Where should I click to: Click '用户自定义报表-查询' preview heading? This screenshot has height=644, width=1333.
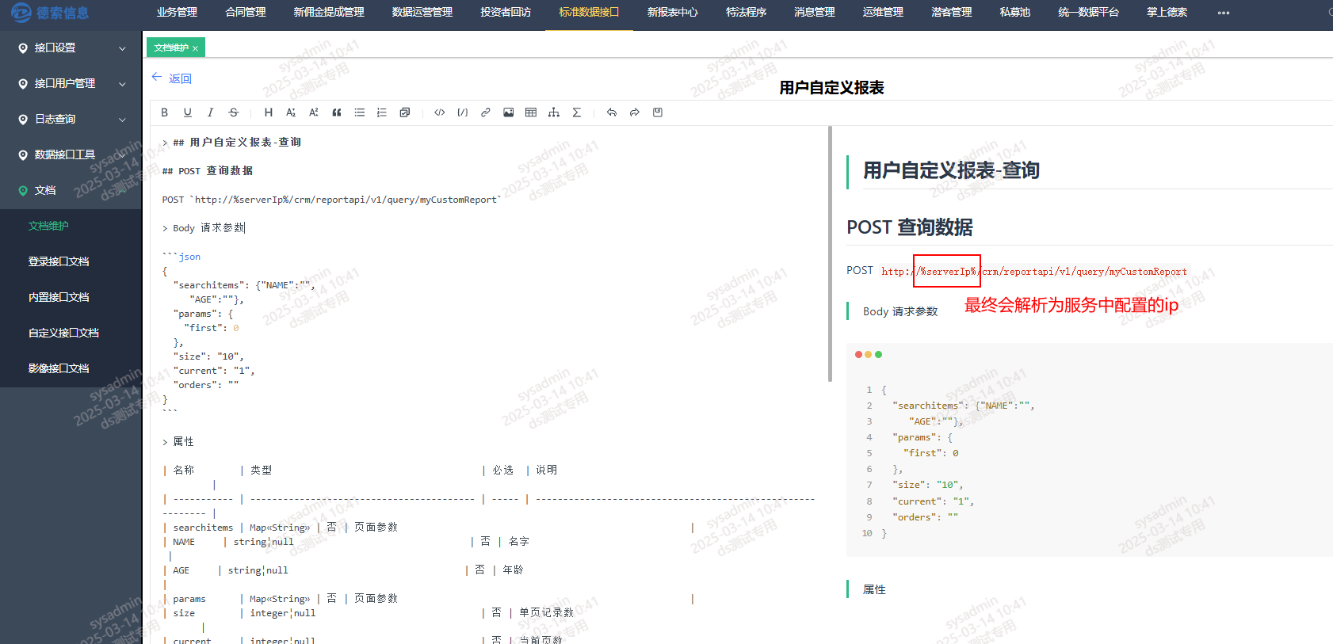[x=951, y=170]
